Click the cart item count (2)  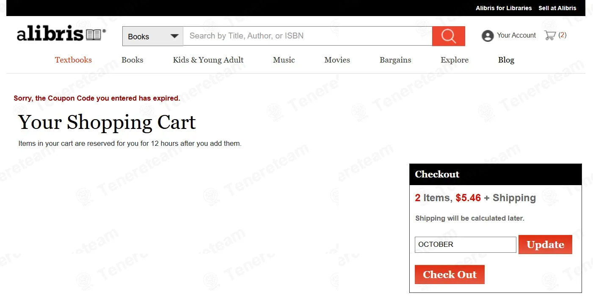[x=563, y=35]
